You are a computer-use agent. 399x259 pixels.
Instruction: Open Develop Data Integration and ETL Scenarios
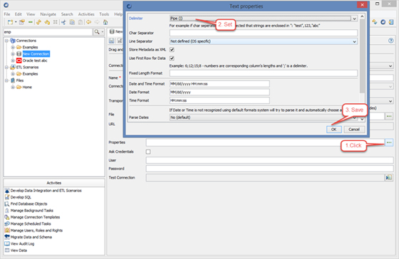[46, 191]
